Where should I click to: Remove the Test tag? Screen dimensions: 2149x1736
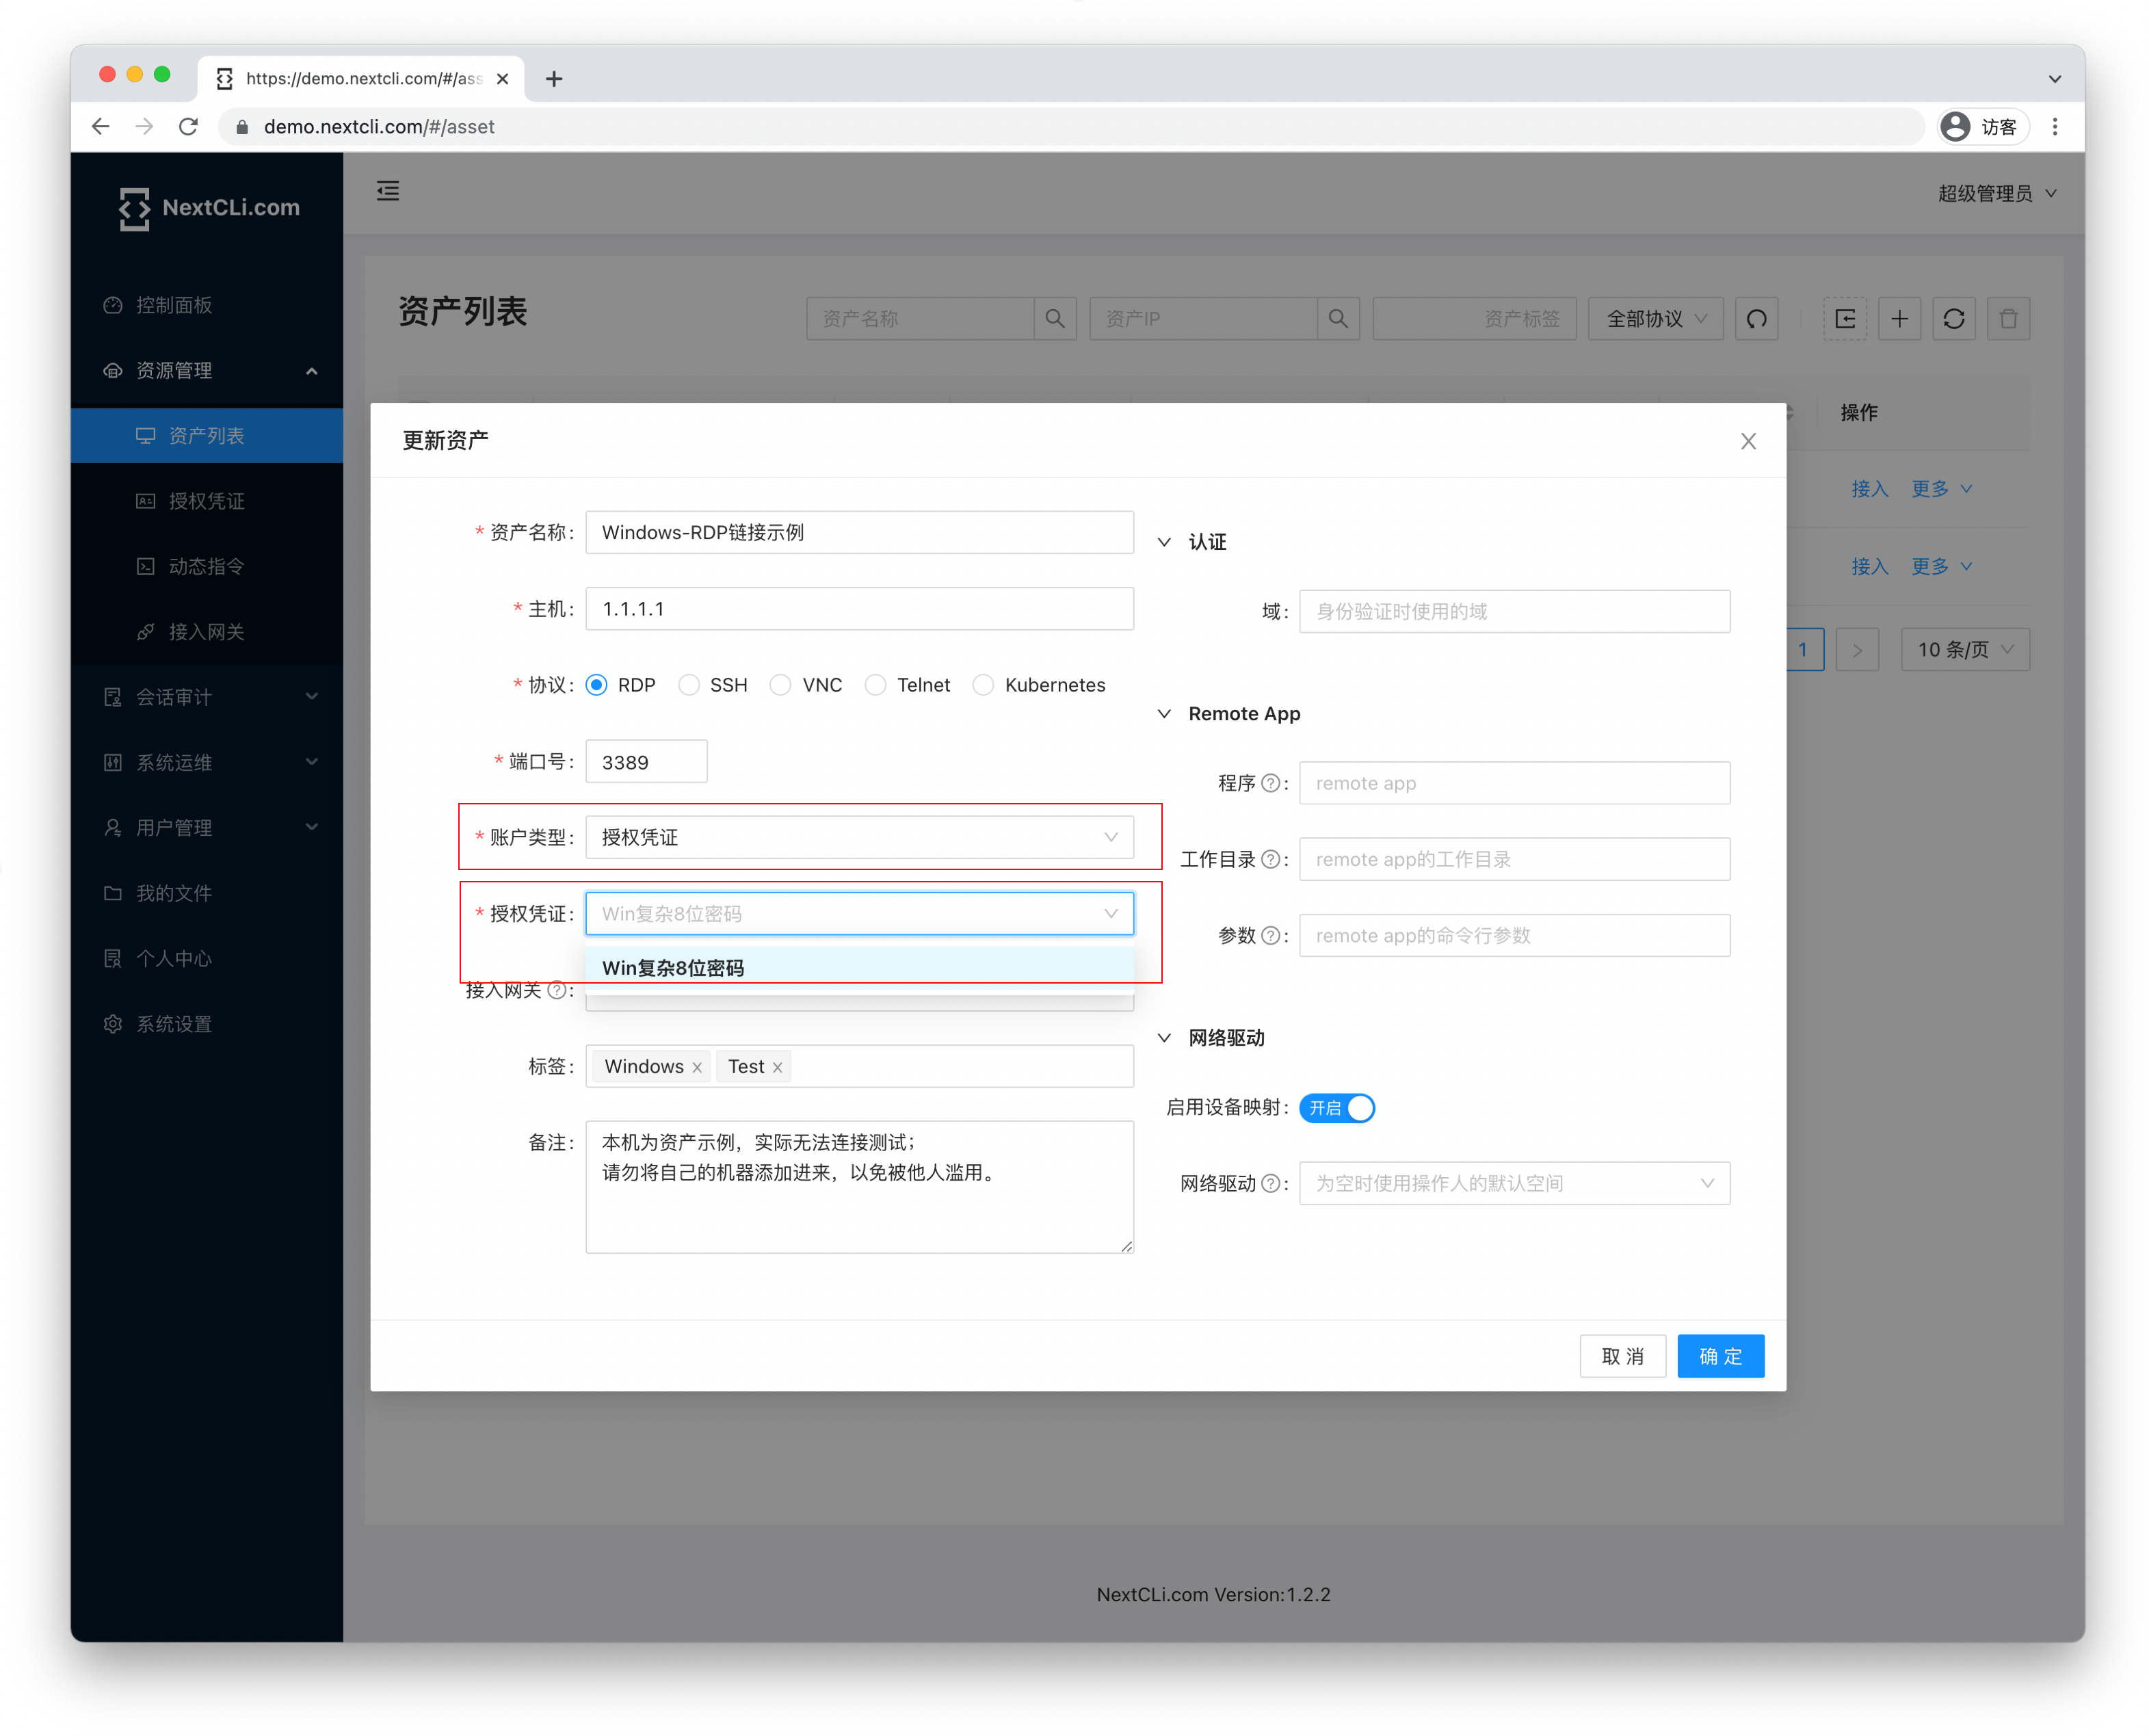777,1068
